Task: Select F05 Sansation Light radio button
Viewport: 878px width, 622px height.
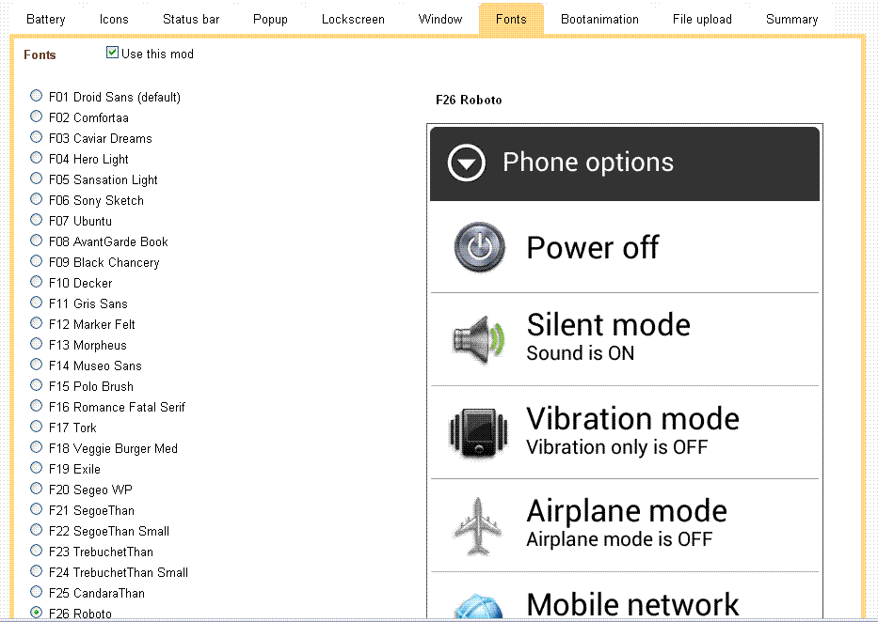Action: [x=37, y=179]
